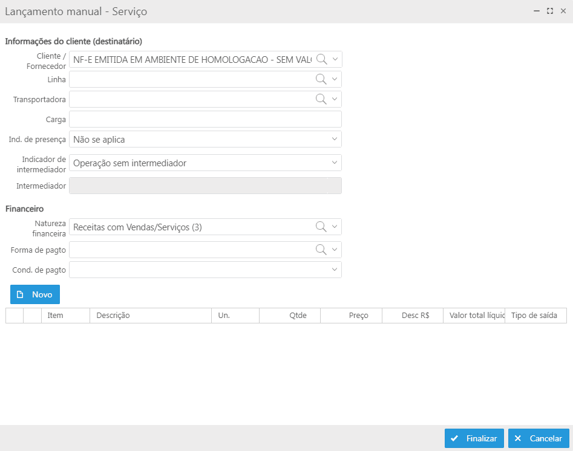Close the Lançamento manual dialog

point(563,11)
